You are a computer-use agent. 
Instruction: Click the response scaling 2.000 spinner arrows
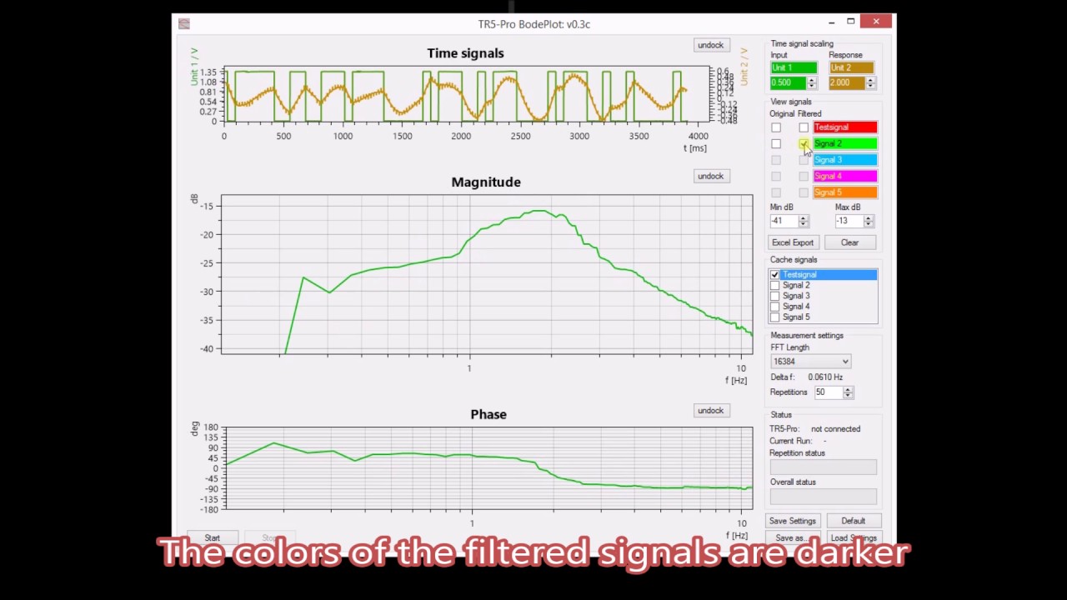pos(870,82)
